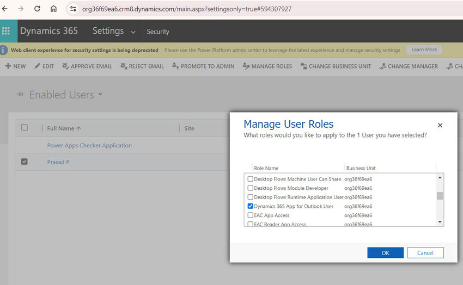Click the Change Manager icon
This screenshot has width=463, height=285.
383,66
